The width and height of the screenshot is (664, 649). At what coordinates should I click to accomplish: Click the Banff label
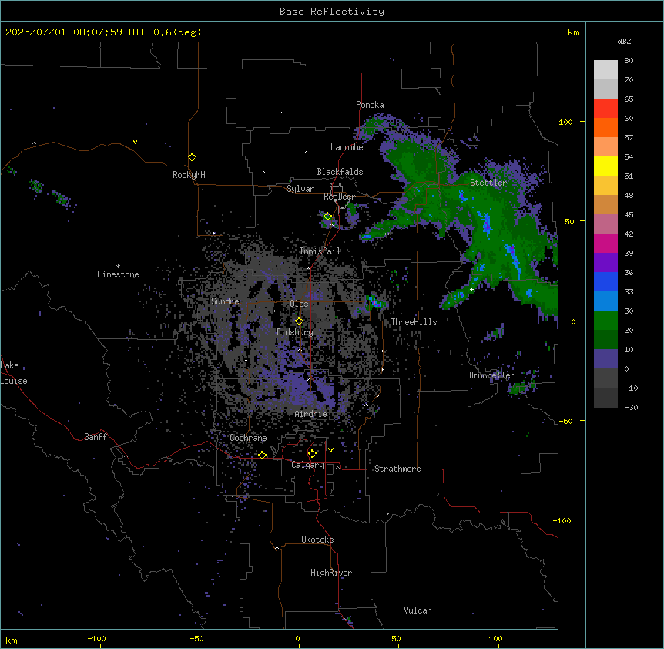[96, 437]
